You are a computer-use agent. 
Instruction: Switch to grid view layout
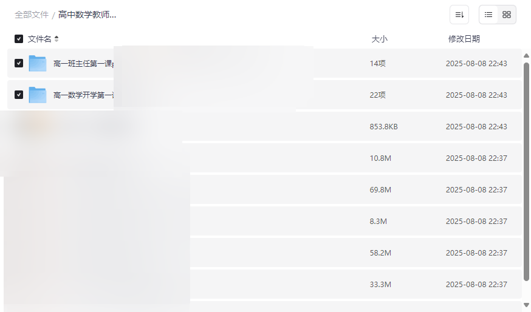point(507,15)
